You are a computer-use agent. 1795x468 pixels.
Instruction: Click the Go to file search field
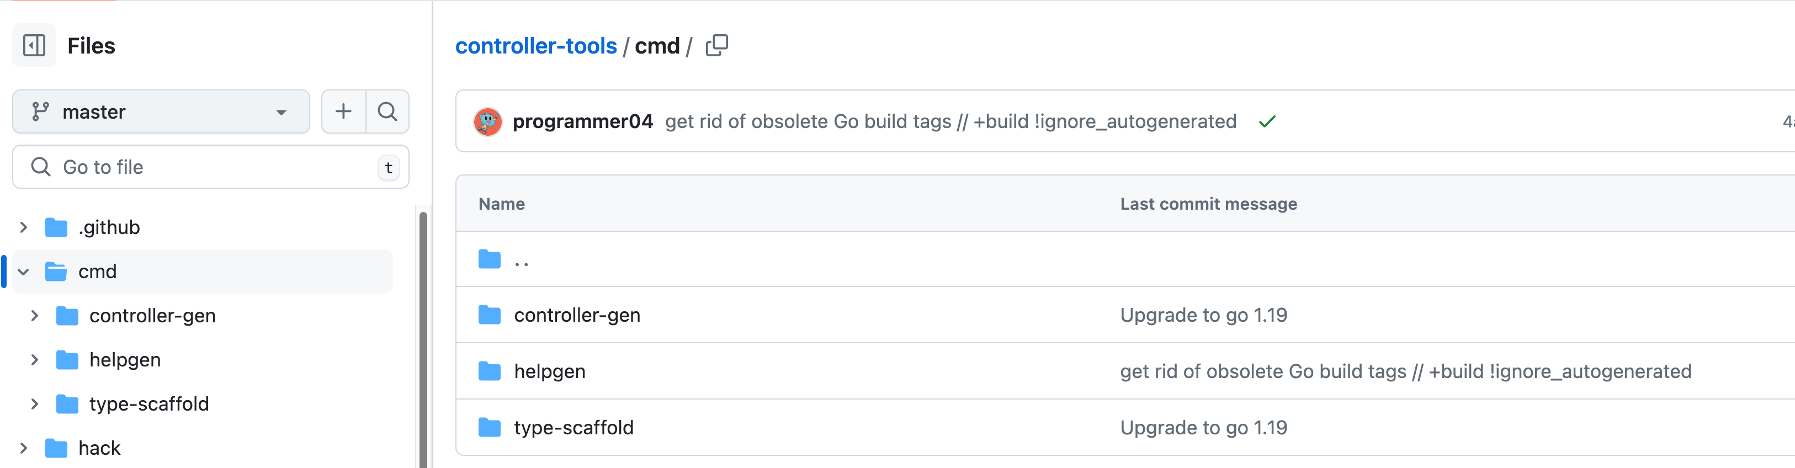[209, 167]
